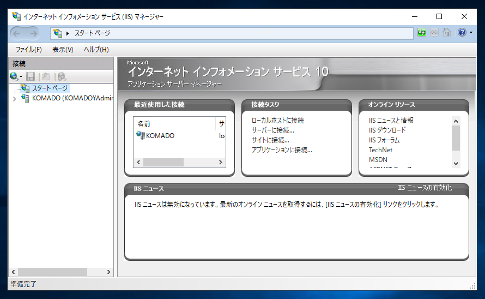This screenshot has height=299, width=485.
Task: Click IIS ニュースの有効化 link
Action: click(425, 188)
